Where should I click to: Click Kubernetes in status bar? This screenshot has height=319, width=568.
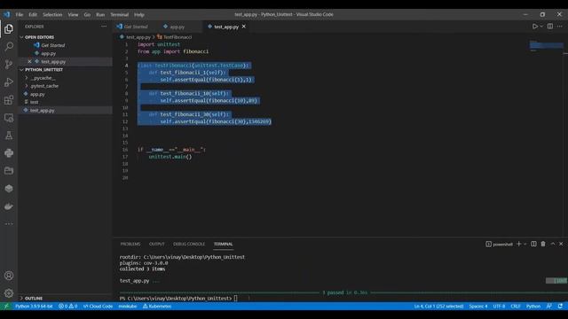(x=157, y=306)
